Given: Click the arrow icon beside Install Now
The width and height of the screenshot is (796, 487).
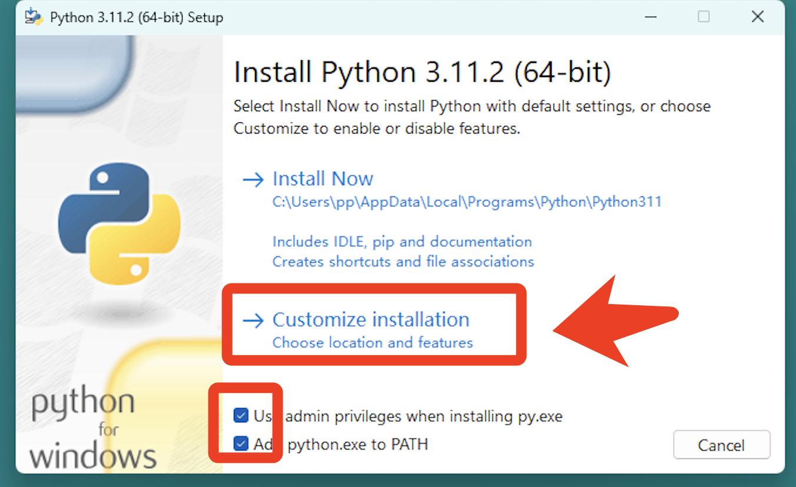Looking at the screenshot, I should pos(253,179).
